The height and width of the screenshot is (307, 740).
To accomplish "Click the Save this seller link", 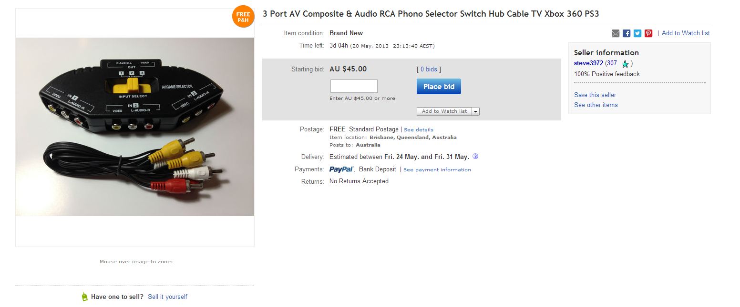I will (595, 95).
